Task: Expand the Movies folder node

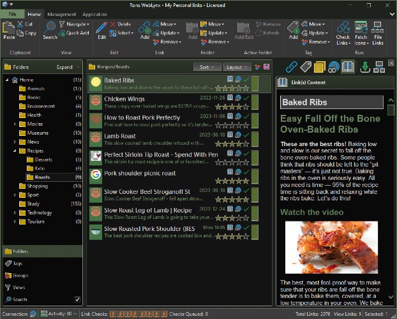Action: click(15, 124)
